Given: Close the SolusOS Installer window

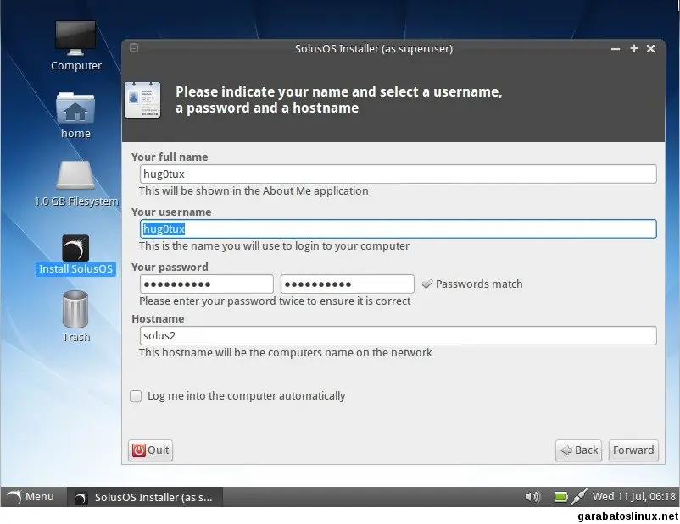Looking at the screenshot, I should tap(651, 48).
